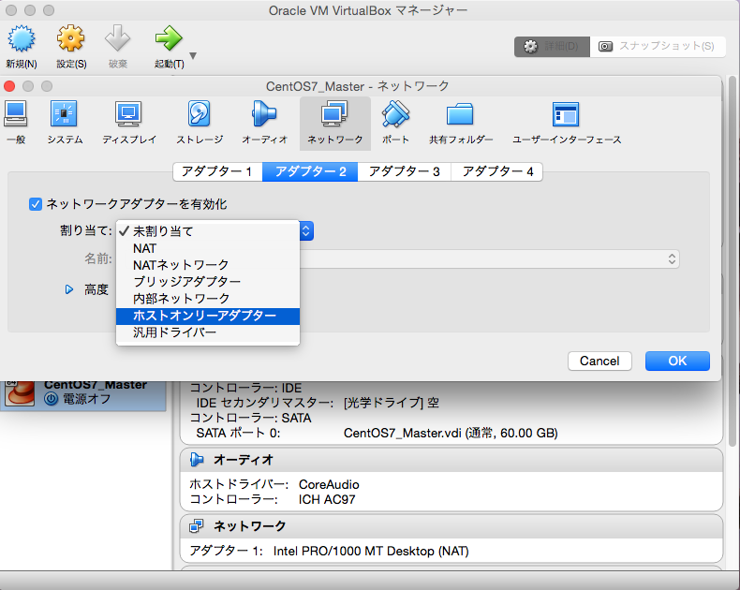Choose 汎用ドライバー option
The height and width of the screenshot is (590, 740).
point(208,332)
